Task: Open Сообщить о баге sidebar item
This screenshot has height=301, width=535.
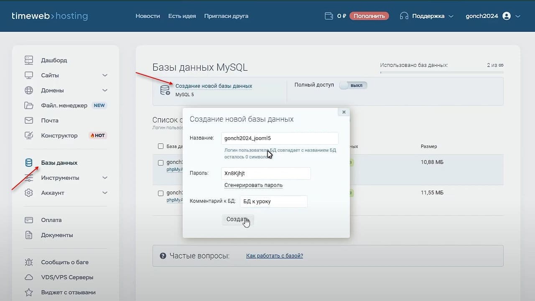Action: pos(65,262)
